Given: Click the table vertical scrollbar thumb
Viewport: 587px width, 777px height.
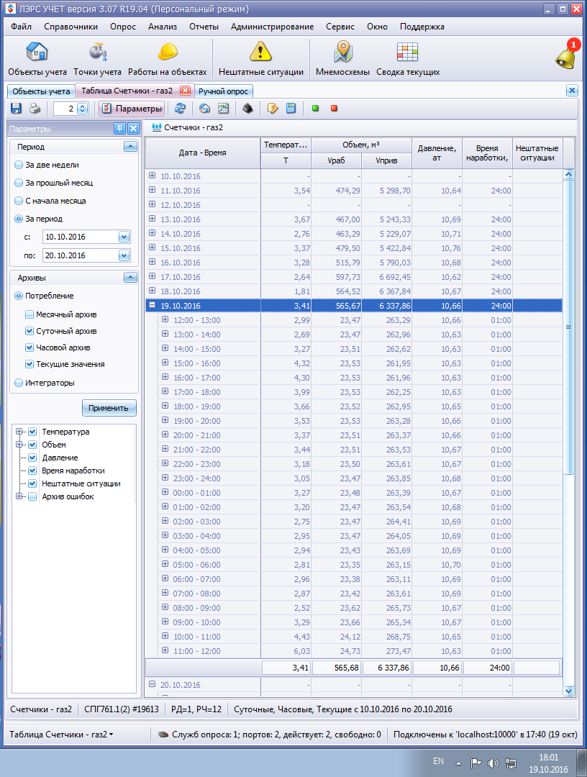Looking at the screenshot, I should click(x=569, y=327).
